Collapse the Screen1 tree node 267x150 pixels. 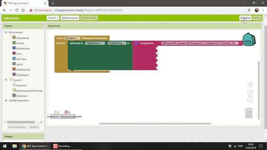click(x=6, y=80)
